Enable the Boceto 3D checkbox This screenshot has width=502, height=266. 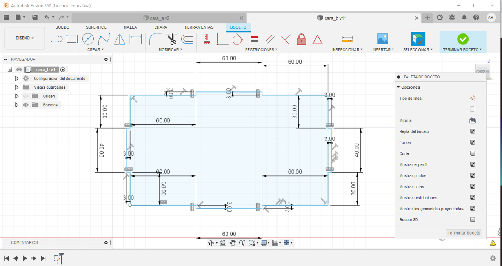point(473,220)
